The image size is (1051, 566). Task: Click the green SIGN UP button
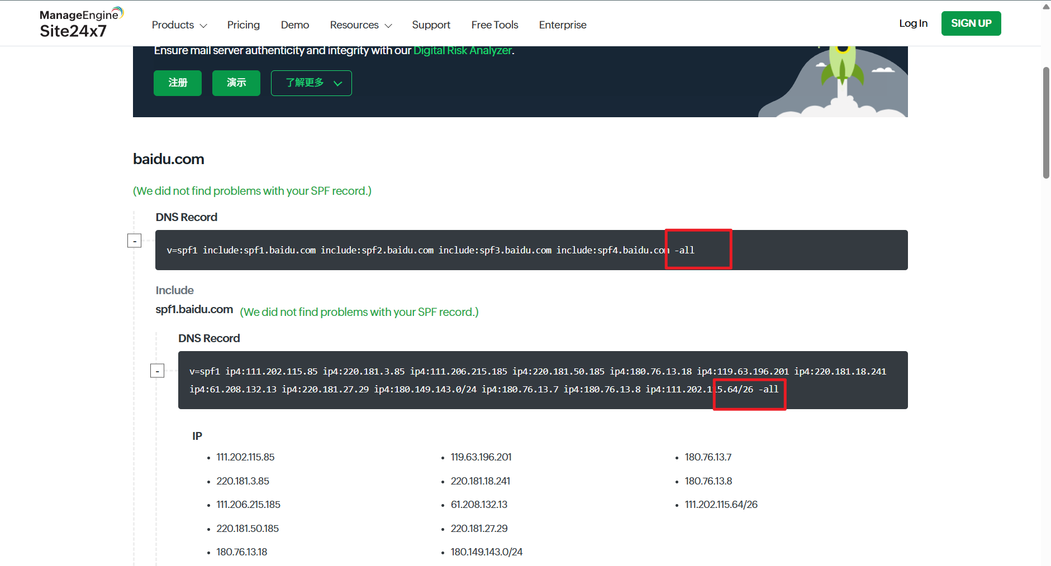pos(971,23)
